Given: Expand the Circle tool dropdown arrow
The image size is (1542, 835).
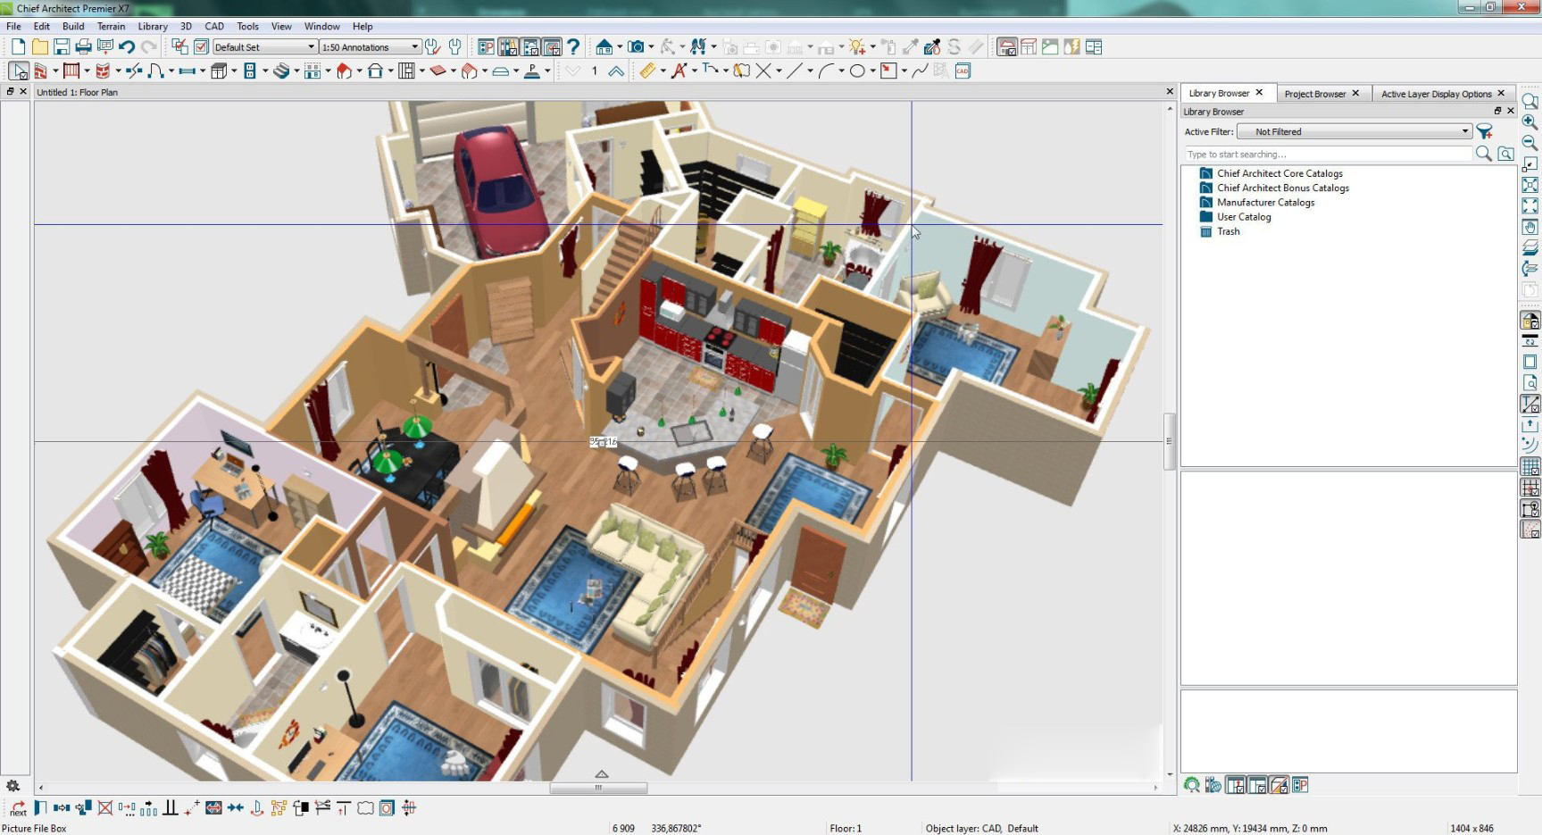Looking at the screenshot, I should pyautogui.click(x=872, y=71).
